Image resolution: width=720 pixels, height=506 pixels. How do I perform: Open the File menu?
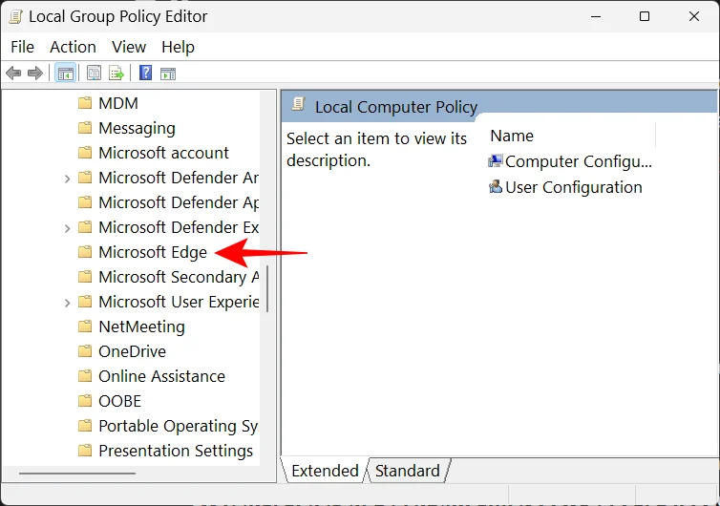[23, 47]
